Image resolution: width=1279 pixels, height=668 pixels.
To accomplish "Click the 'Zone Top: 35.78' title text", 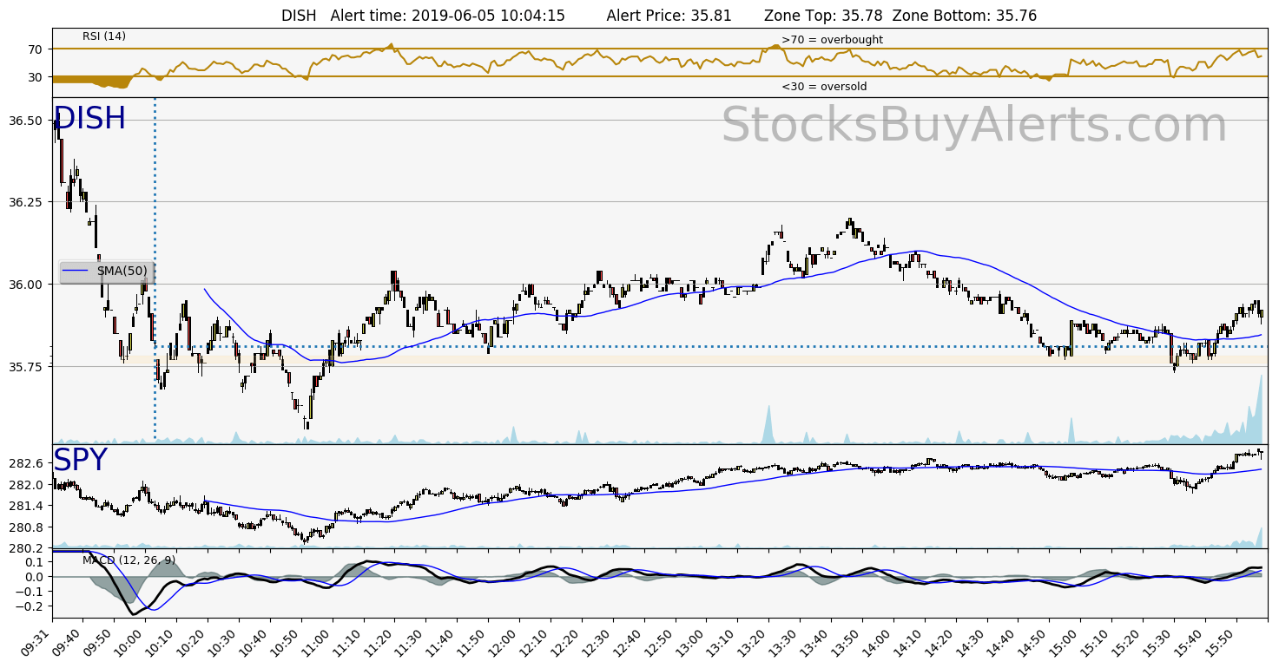I will (823, 16).
